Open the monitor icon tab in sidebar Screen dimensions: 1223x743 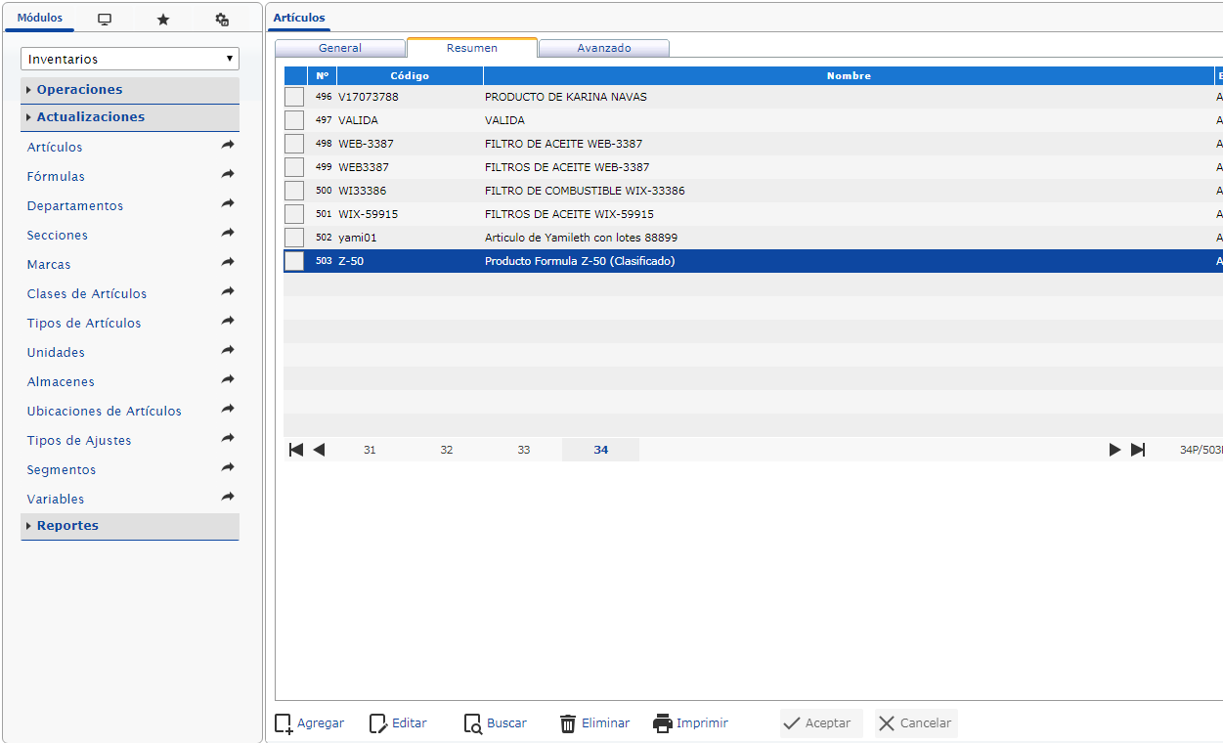pyautogui.click(x=105, y=19)
